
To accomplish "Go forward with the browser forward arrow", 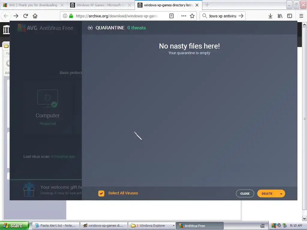I will tap(16, 16).
